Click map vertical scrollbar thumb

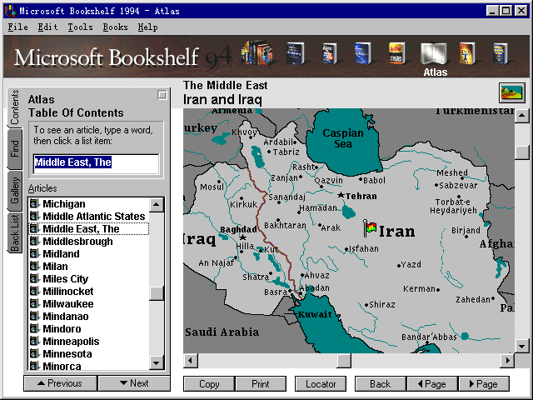tap(522, 152)
